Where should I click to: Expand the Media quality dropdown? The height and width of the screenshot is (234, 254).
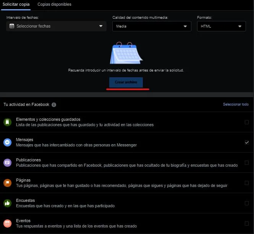[152, 26]
